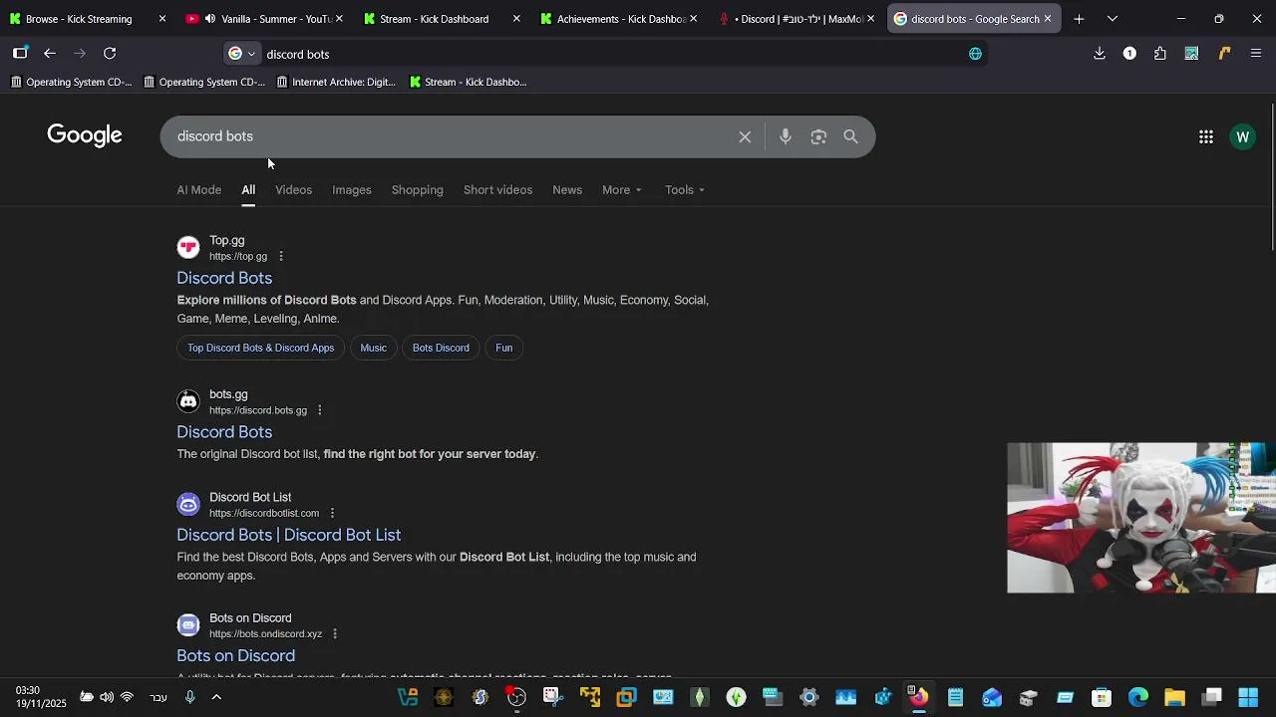Go back in browser history

(x=50, y=54)
